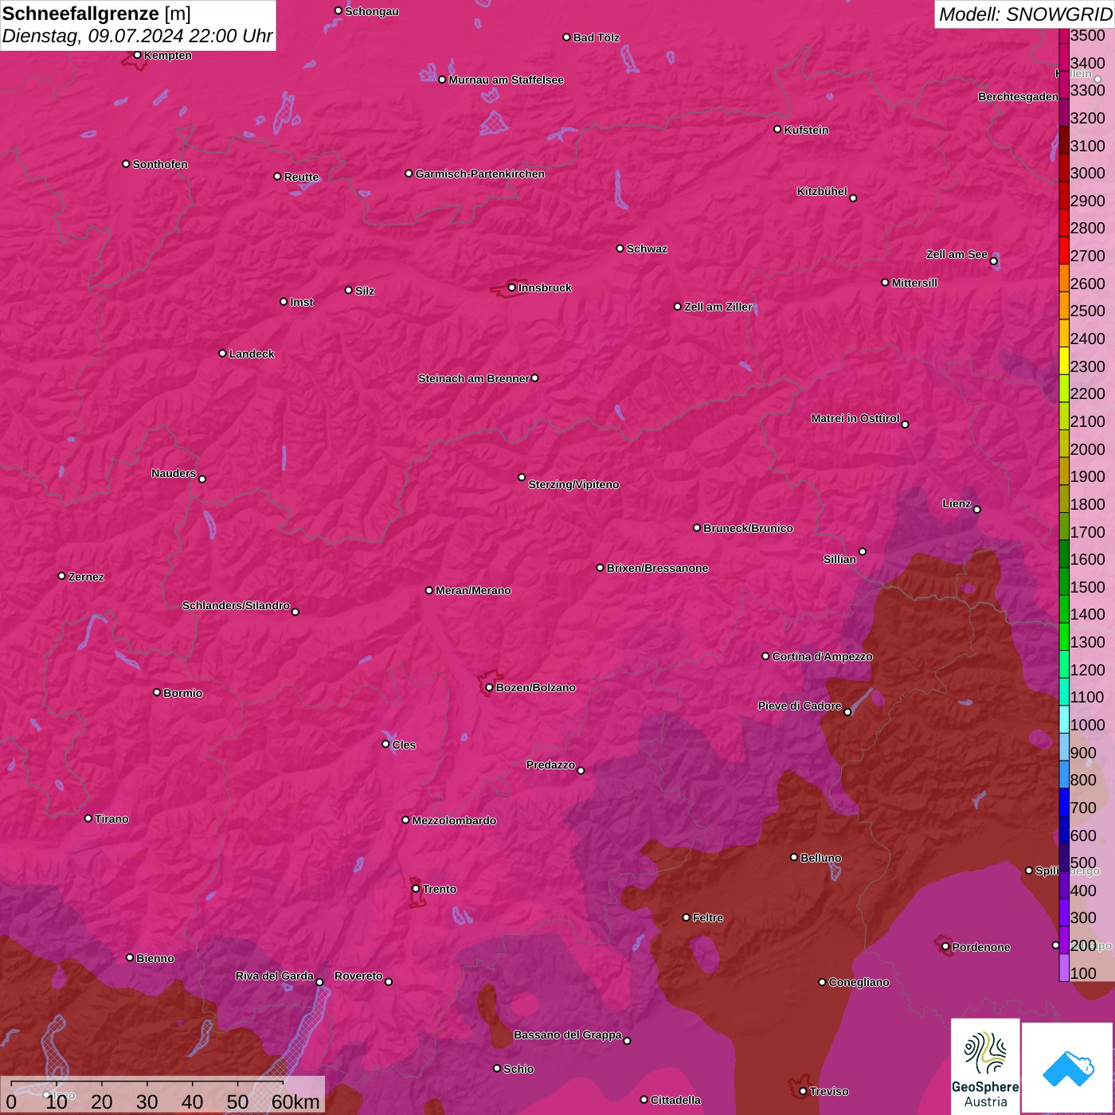Click the 'Reutte' label

pyautogui.click(x=301, y=177)
